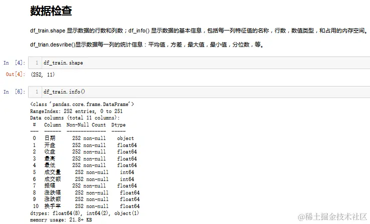Click the 成交额 column row
This screenshot has width=370, height=224.
tap(83, 179)
